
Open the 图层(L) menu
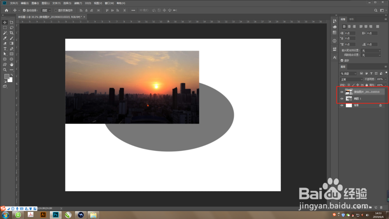[x=46, y=3]
